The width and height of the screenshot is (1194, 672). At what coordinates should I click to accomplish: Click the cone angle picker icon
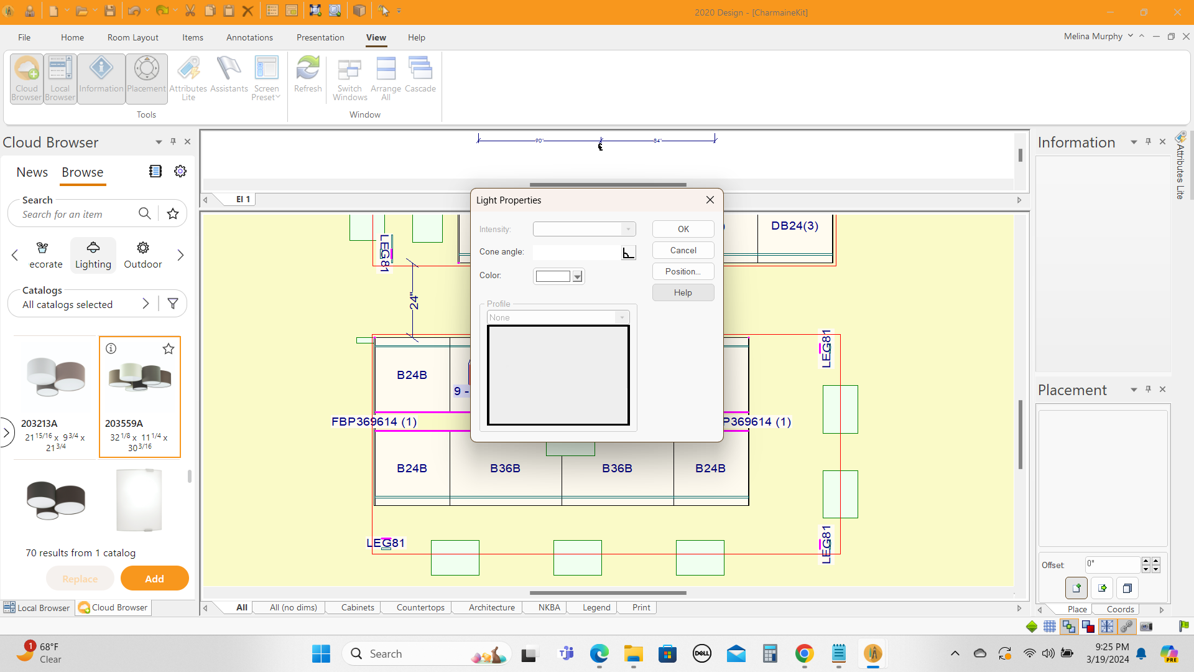[x=629, y=252]
